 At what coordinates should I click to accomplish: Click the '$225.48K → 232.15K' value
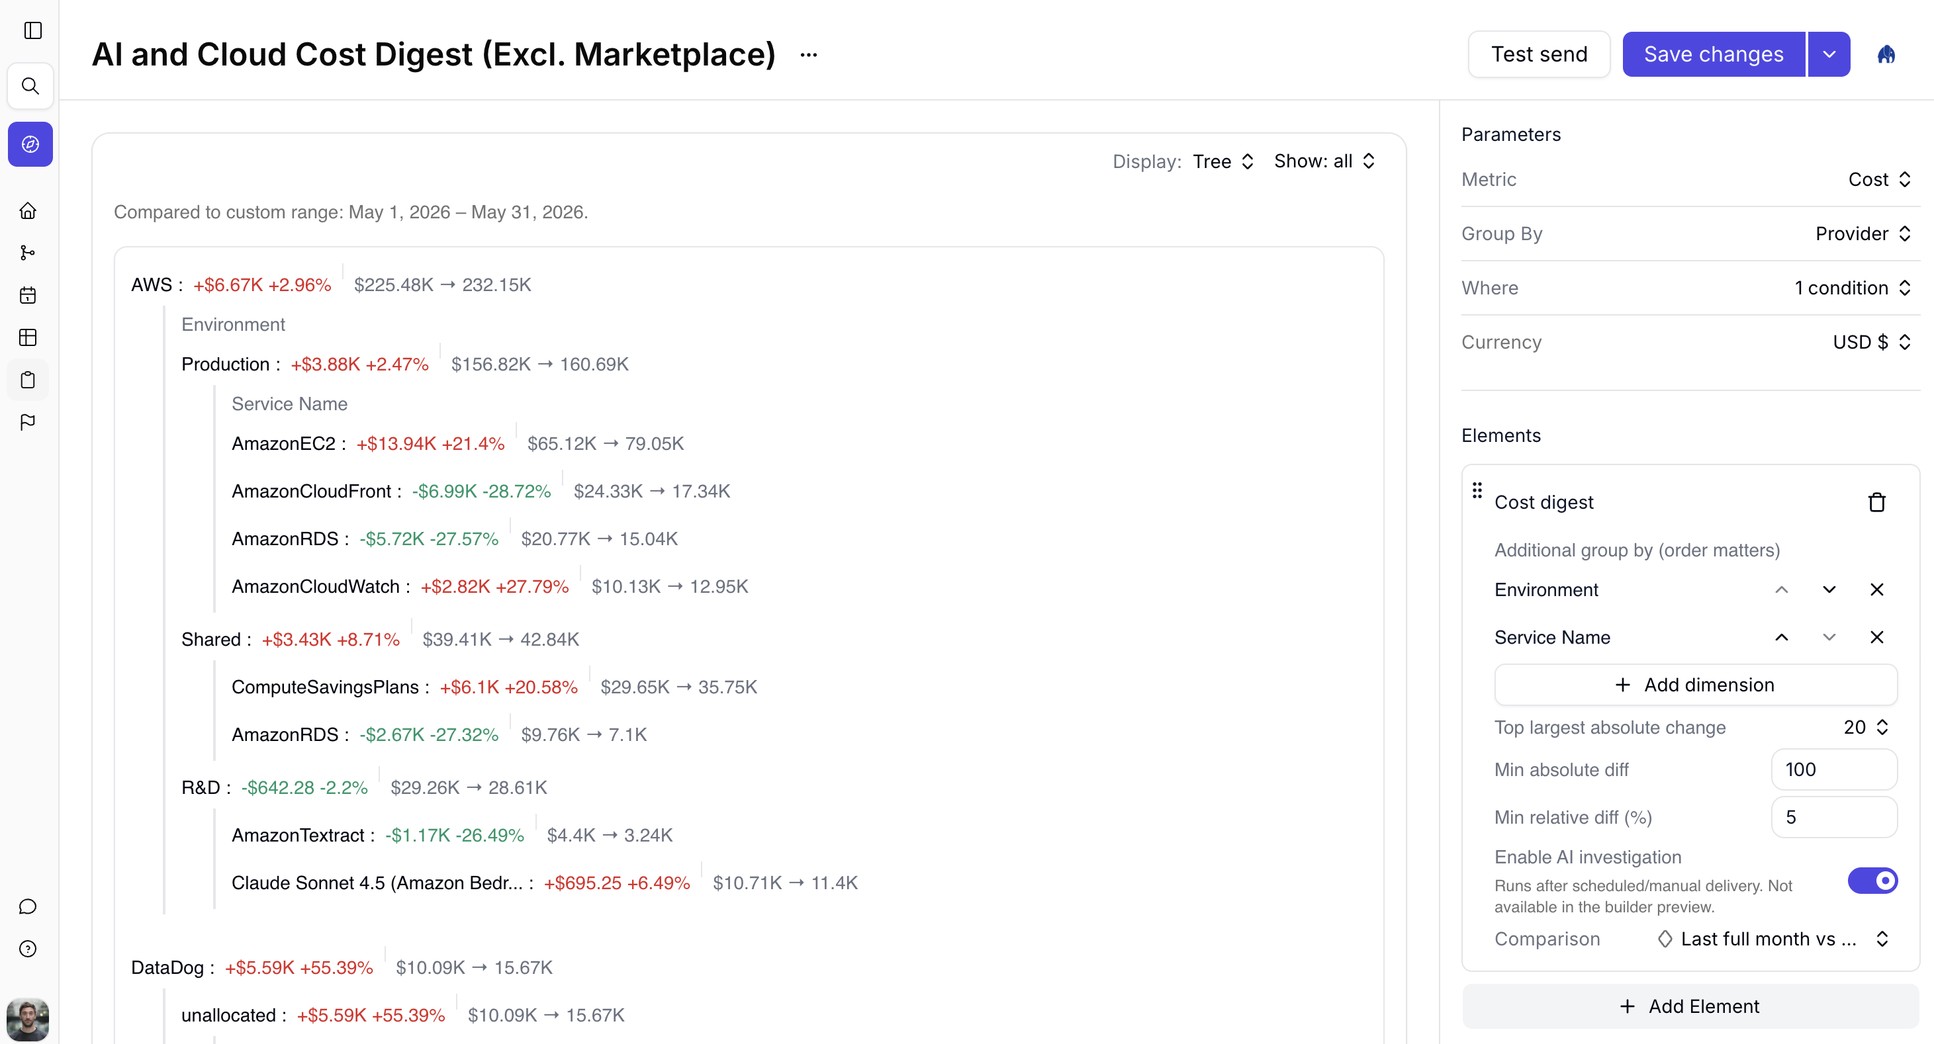tap(442, 285)
